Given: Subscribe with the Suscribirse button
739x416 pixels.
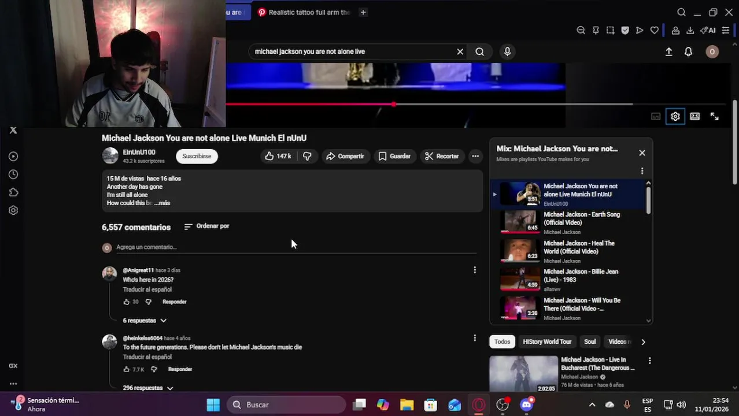Looking at the screenshot, I should 197,156.
